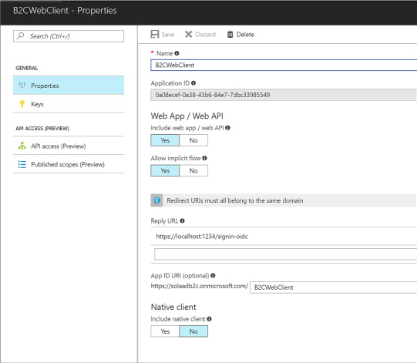Click the Reply URL info icon
Screen dimensions: 417x363
click(x=182, y=220)
